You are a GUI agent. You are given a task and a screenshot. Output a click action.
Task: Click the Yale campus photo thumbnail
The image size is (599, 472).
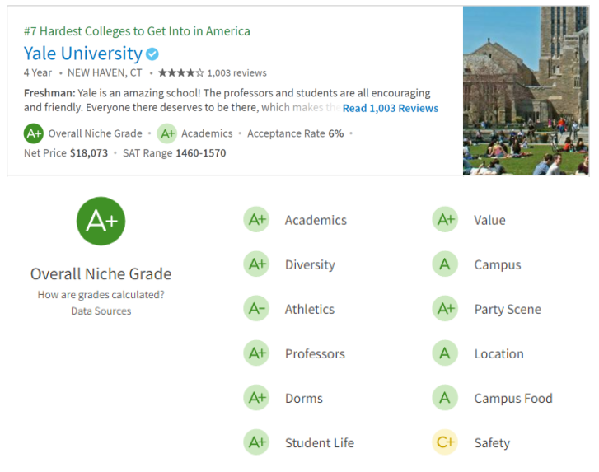coord(526,91)
